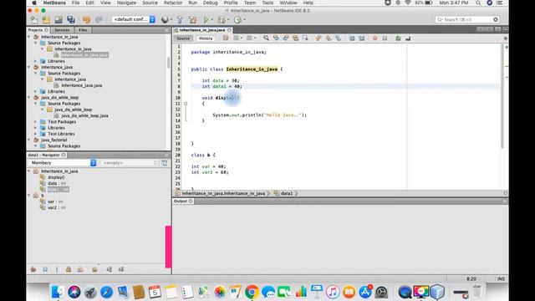
Task: Start macro recording with red circle icon
Action: (x=375, y=38)
